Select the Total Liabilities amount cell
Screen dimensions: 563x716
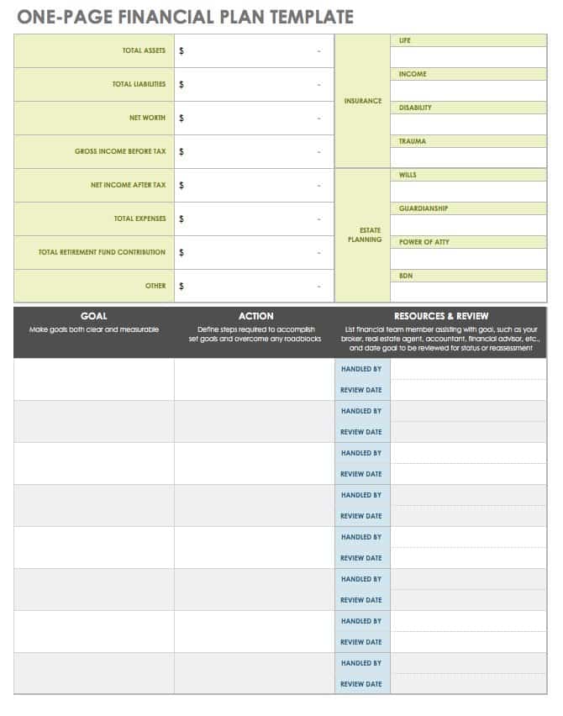tap(254, 85)
